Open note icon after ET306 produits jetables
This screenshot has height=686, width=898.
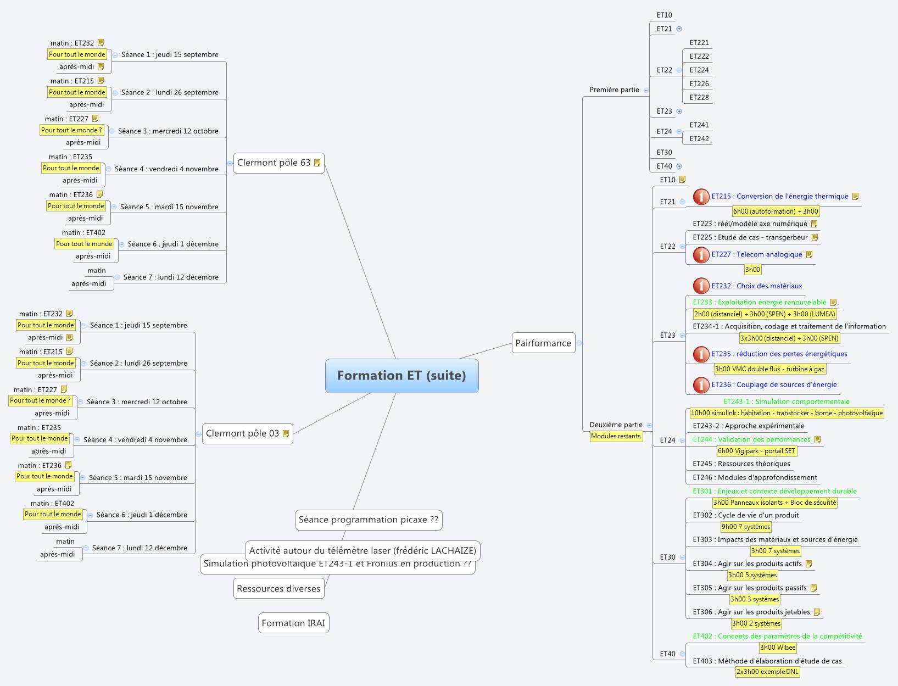click(817, 612)
